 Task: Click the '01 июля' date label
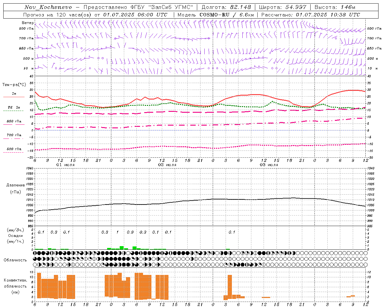coord(66,165)
